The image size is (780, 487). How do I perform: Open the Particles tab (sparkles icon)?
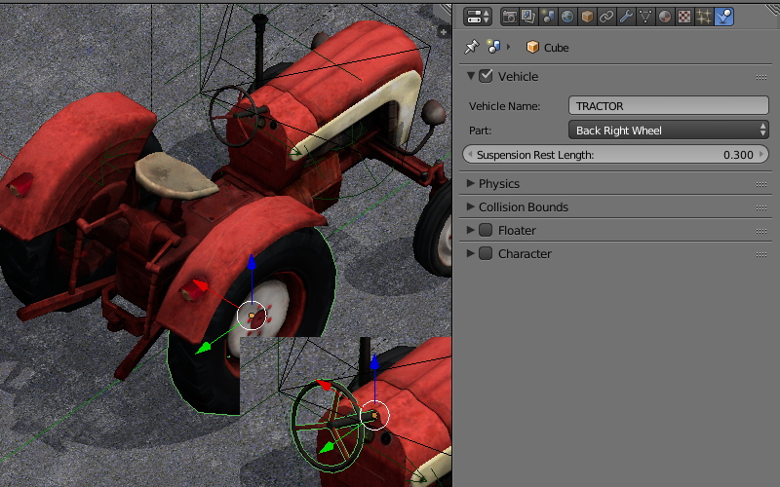click(704, 17)
